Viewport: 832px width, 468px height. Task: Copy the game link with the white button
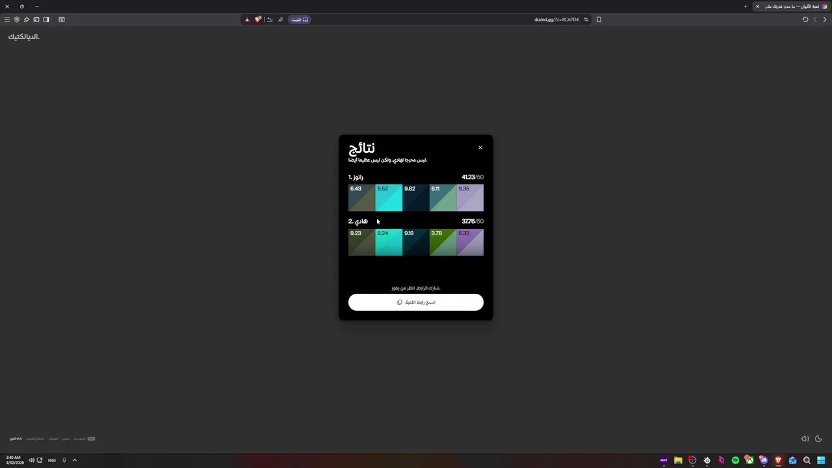(416, 302)
